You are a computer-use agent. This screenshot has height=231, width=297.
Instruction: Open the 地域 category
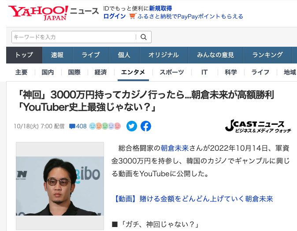click(x=290, y=72)
